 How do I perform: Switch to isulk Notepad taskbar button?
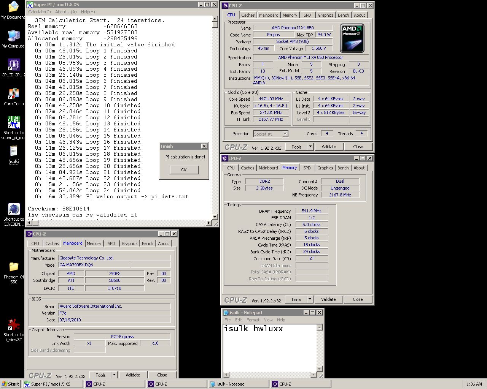coord(239,384)
